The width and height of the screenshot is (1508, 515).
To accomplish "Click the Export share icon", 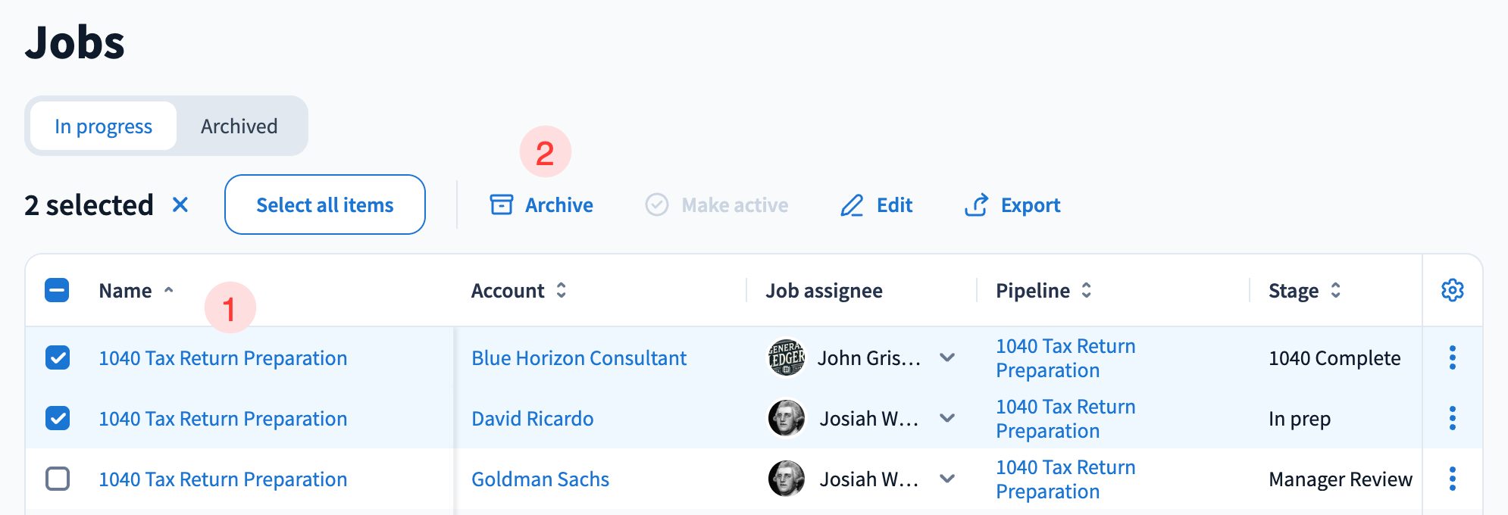I will tap(976, 204).
